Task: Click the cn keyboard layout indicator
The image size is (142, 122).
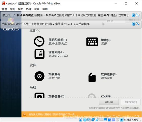Action: 110,21
